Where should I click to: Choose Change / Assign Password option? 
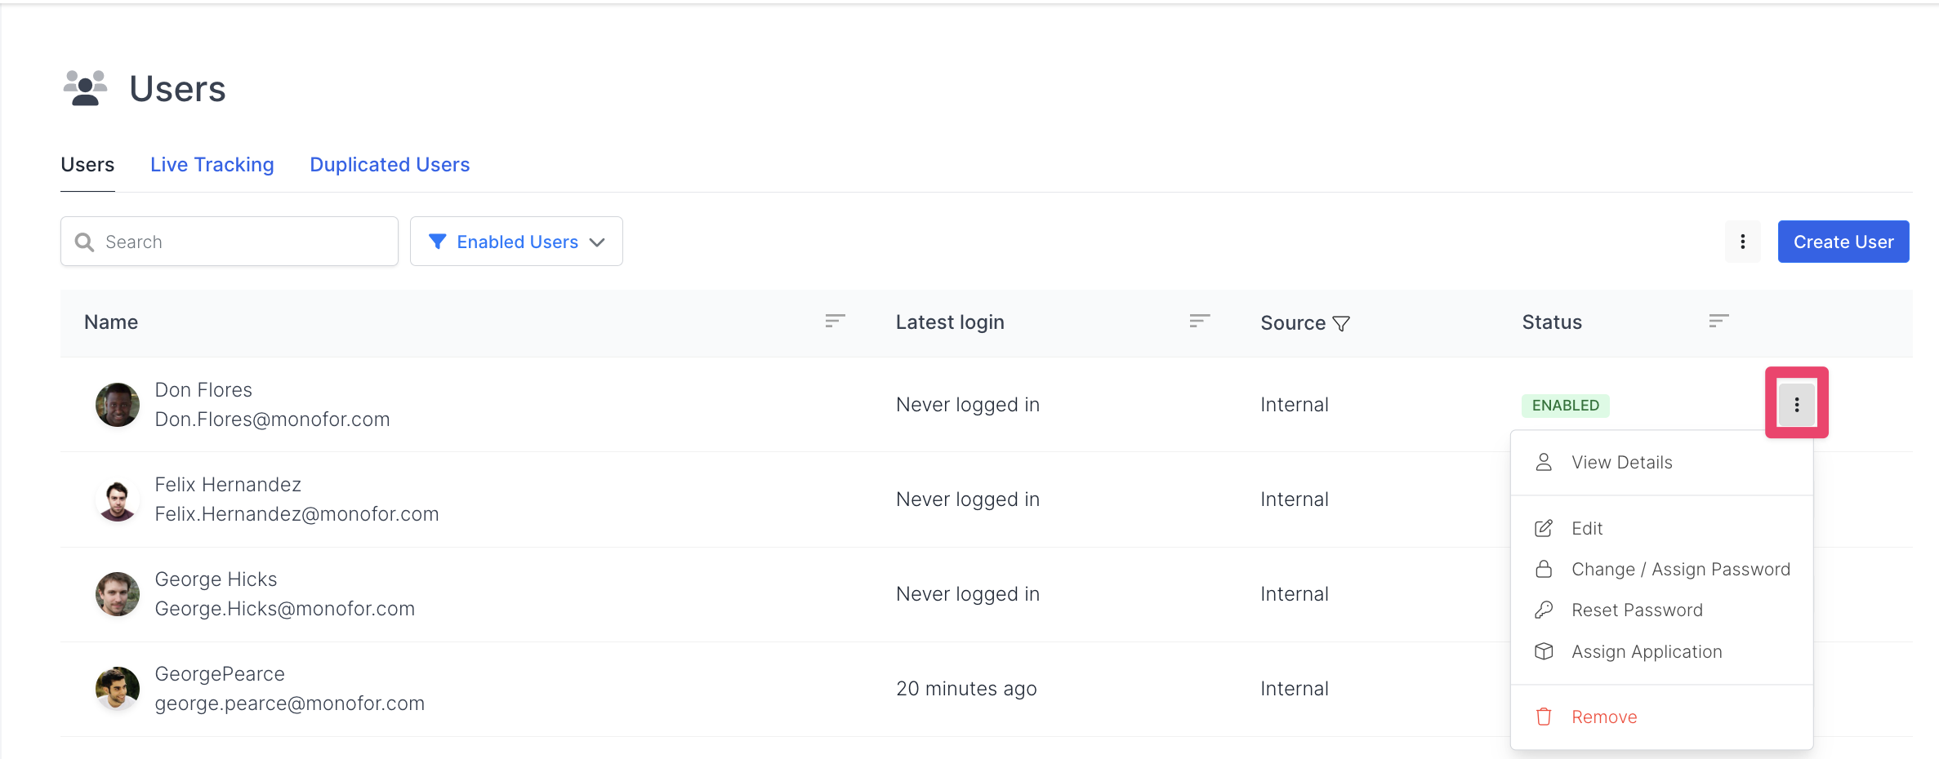(1680, 570)
